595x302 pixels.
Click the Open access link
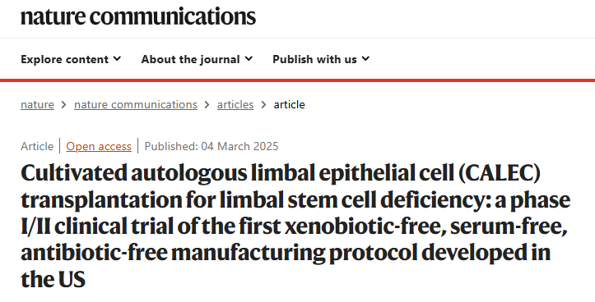(x=99, y=146)
